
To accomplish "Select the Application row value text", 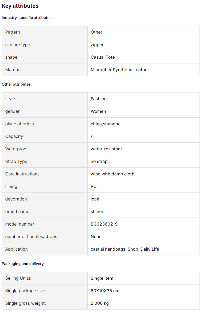I will [125, 249].
